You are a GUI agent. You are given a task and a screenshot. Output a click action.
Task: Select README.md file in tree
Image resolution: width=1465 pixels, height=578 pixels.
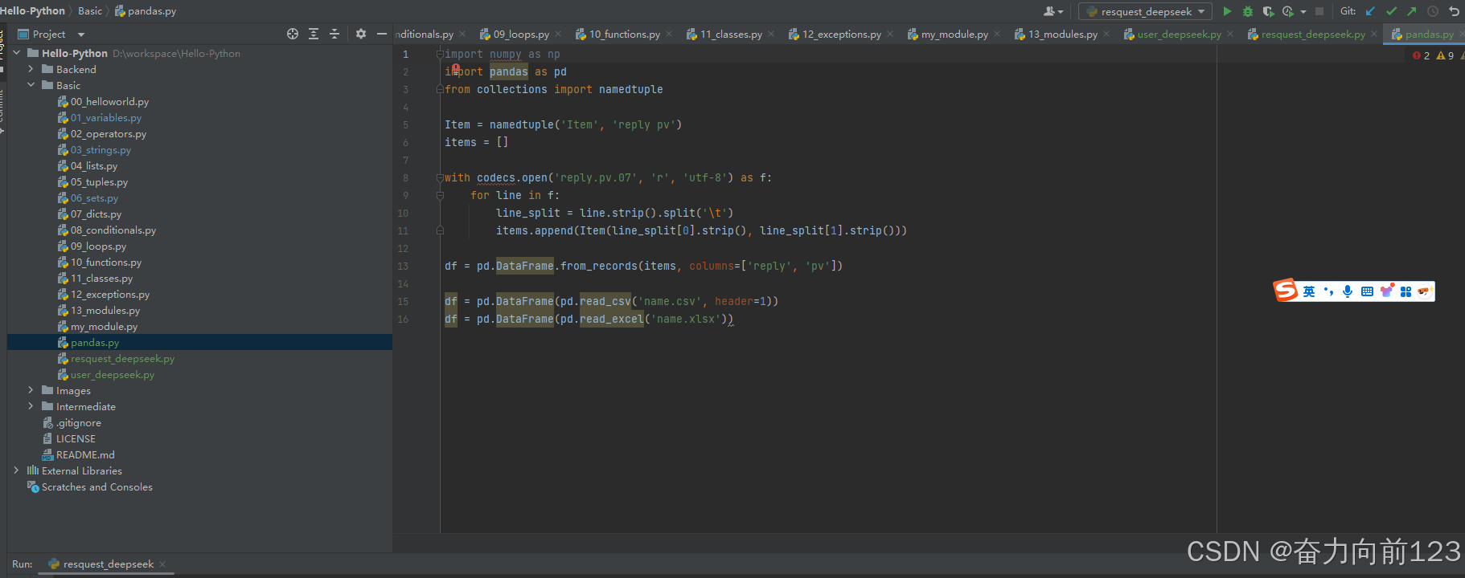pyautogui.click(x=85, y=454)
